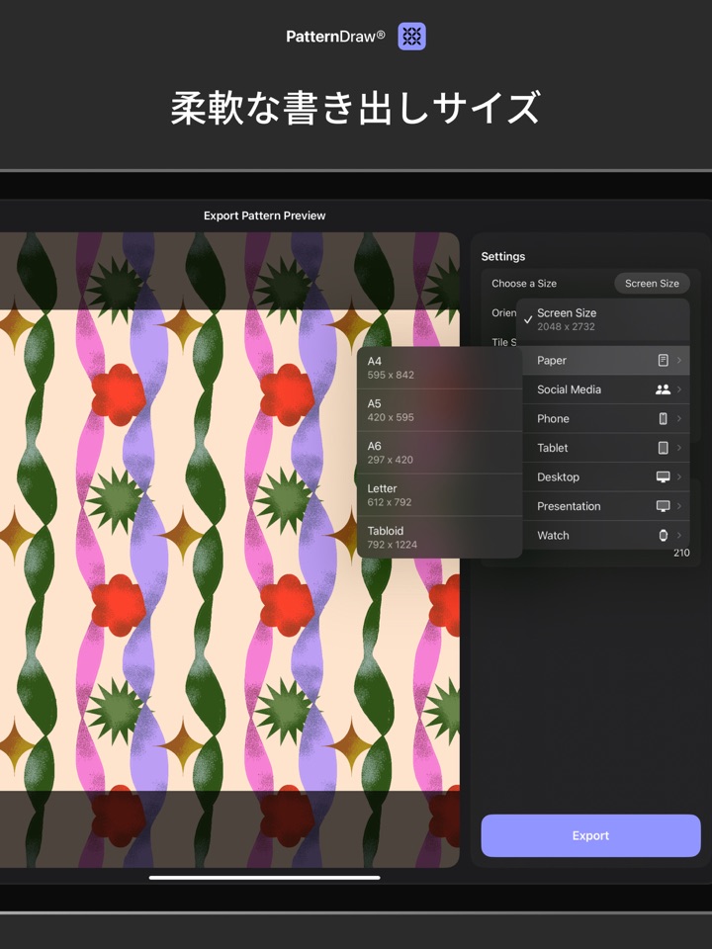Choose Letter 612 x 792 paper size
This screenshot has width=712, height=949.
point(439,494)
